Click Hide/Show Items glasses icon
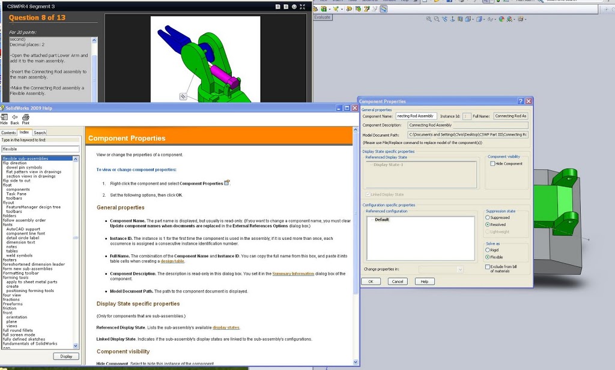 click(x=490, y=19)
